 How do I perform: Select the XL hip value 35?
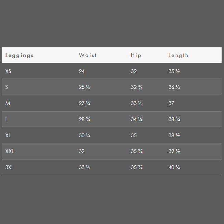pyautogui.click(x=134, y=135)
